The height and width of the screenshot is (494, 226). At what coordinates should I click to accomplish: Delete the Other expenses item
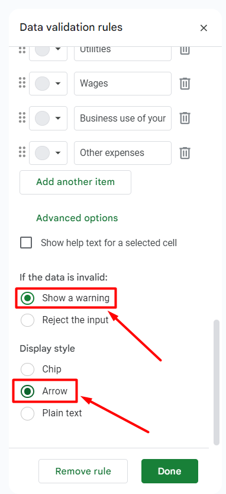[x=185, y=153]
